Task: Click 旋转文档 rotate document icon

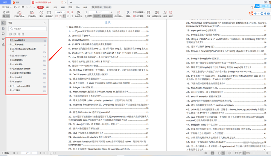Action: coord(78,14)
